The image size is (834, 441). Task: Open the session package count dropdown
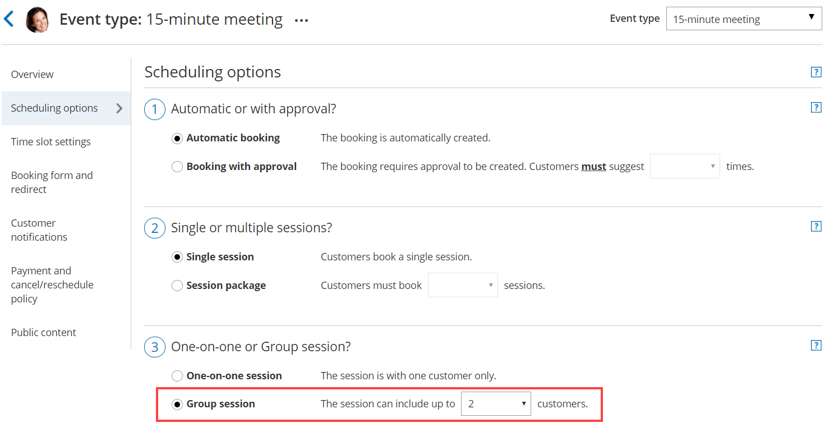click(x=462, y=286)
